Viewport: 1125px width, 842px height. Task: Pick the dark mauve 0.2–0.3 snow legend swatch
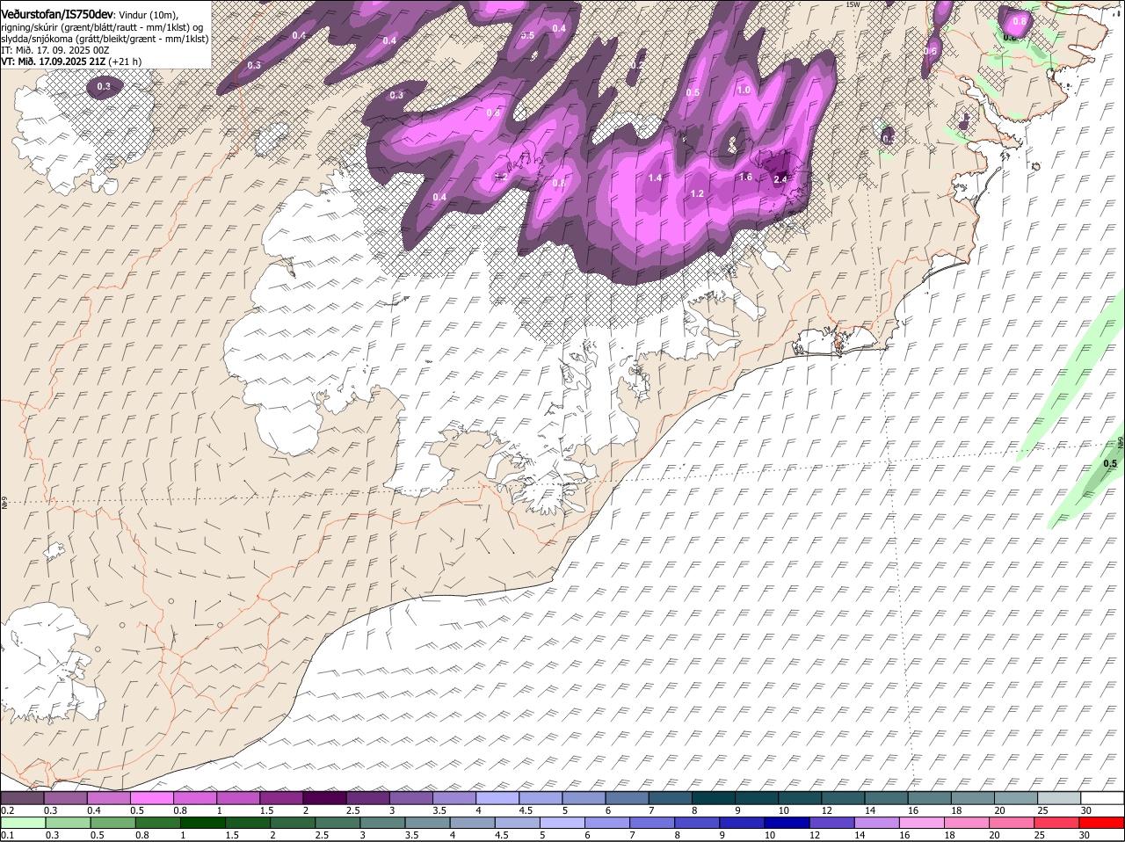22,799
